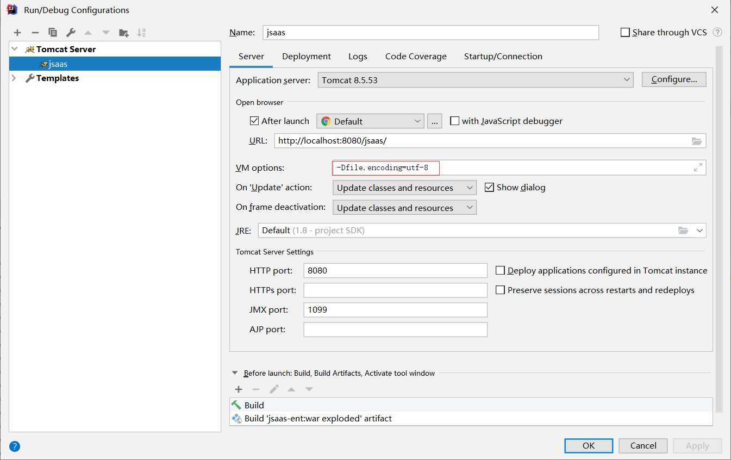The width and height of the screenshot is (731, 460).
Task: Collapse Before launch section triangle
Action: point(235,373)
